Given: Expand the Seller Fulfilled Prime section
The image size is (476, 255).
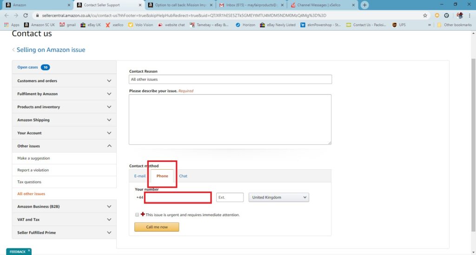Looking at the screenshot, I should coord(64,233).
